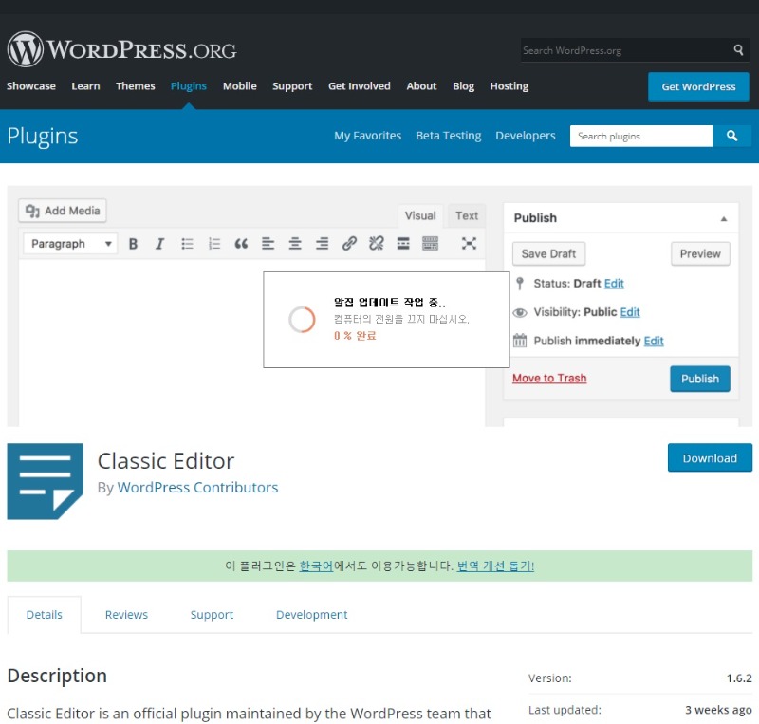The width and height of the screenshot is (759, 724).
Task: Click Showcase in the top navigation
Action: tap(31, 86)
